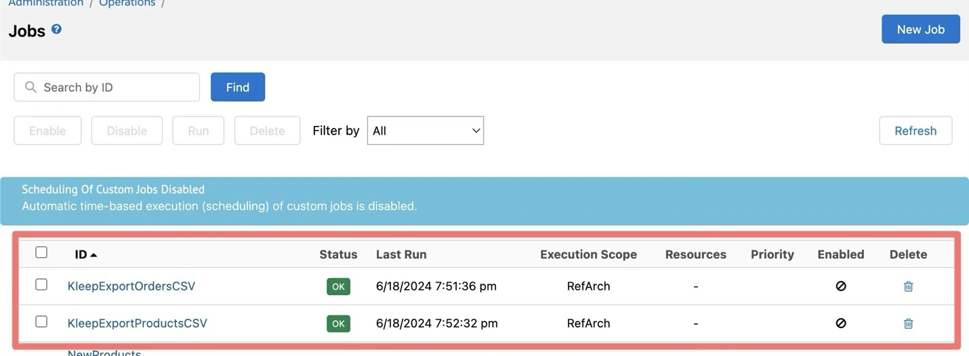Check the box for KleepExportProductsCSV
Screen dimensions: 969x356
(x=41, y=321)
